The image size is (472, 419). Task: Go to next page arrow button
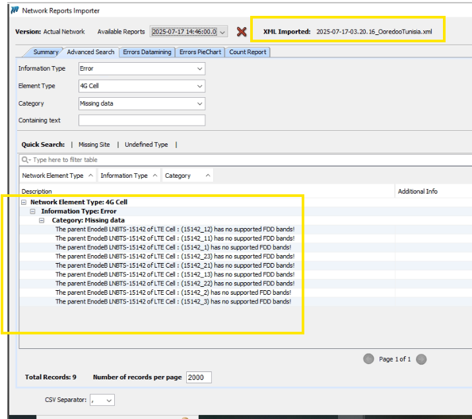(421, 359)
